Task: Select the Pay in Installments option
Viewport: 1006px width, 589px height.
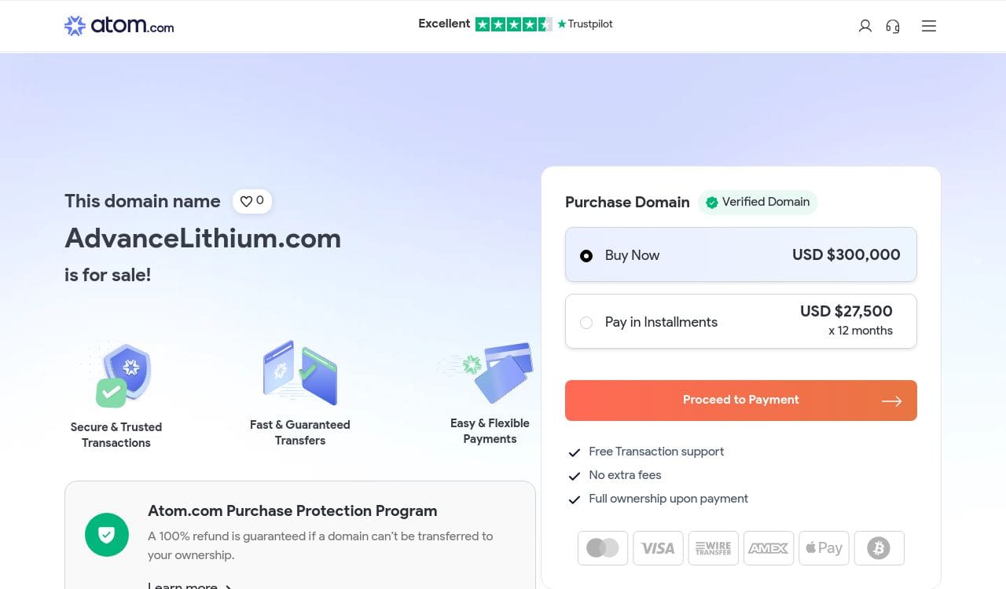Action: point(586,322)
